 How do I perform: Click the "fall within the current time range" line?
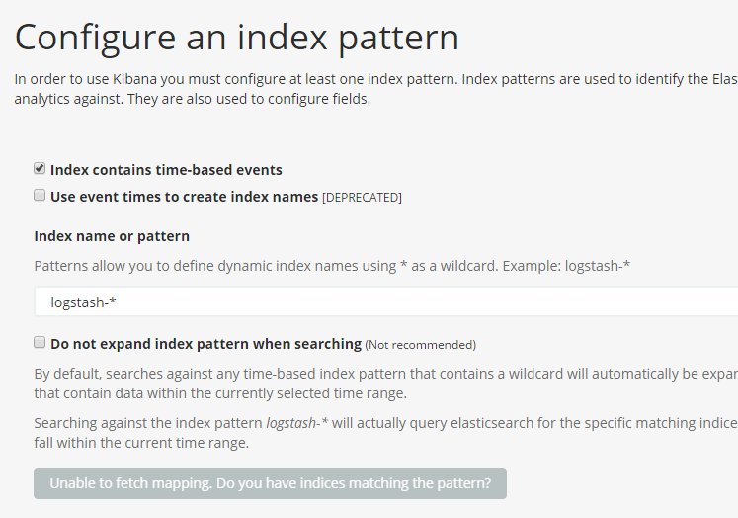pos(141,443)
